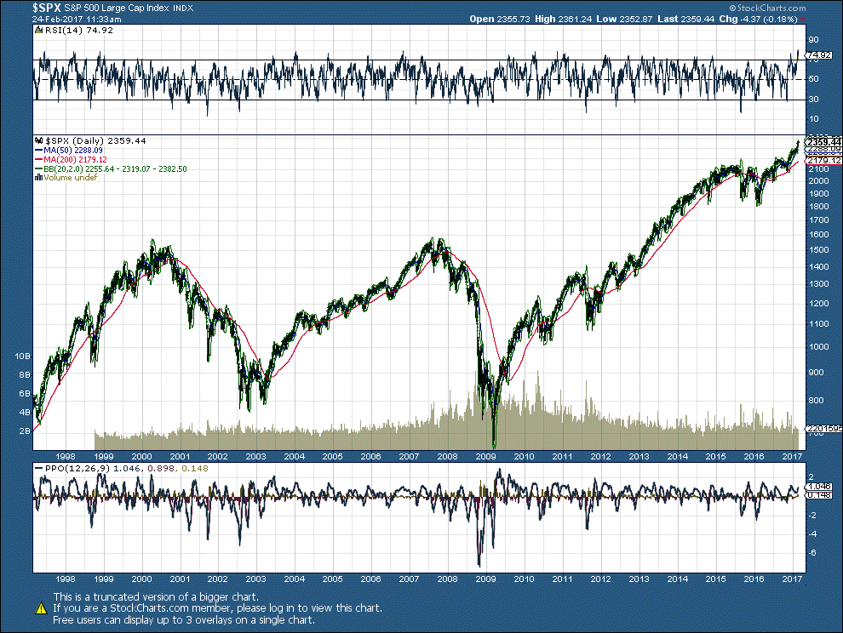
Task: Click the 800 price axis label
Action: point(816,401)
